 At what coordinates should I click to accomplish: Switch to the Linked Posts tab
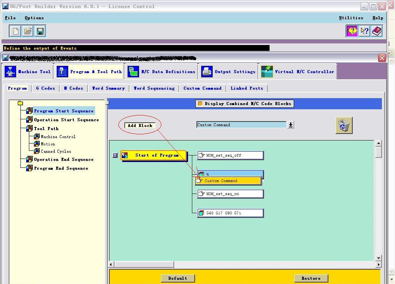pos(247,88)
